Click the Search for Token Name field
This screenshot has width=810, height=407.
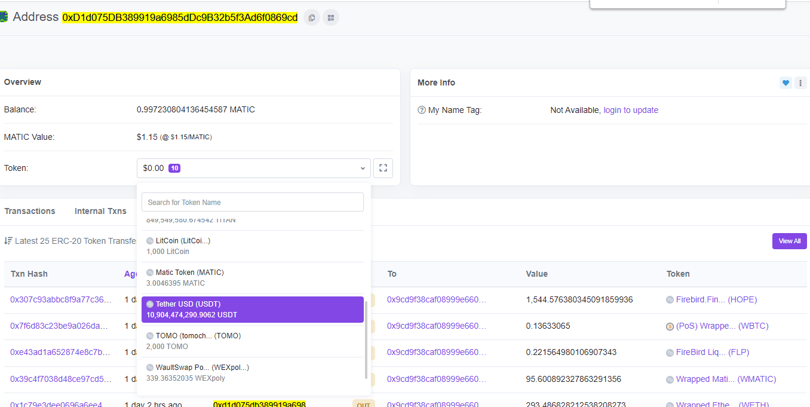(253, 202)
